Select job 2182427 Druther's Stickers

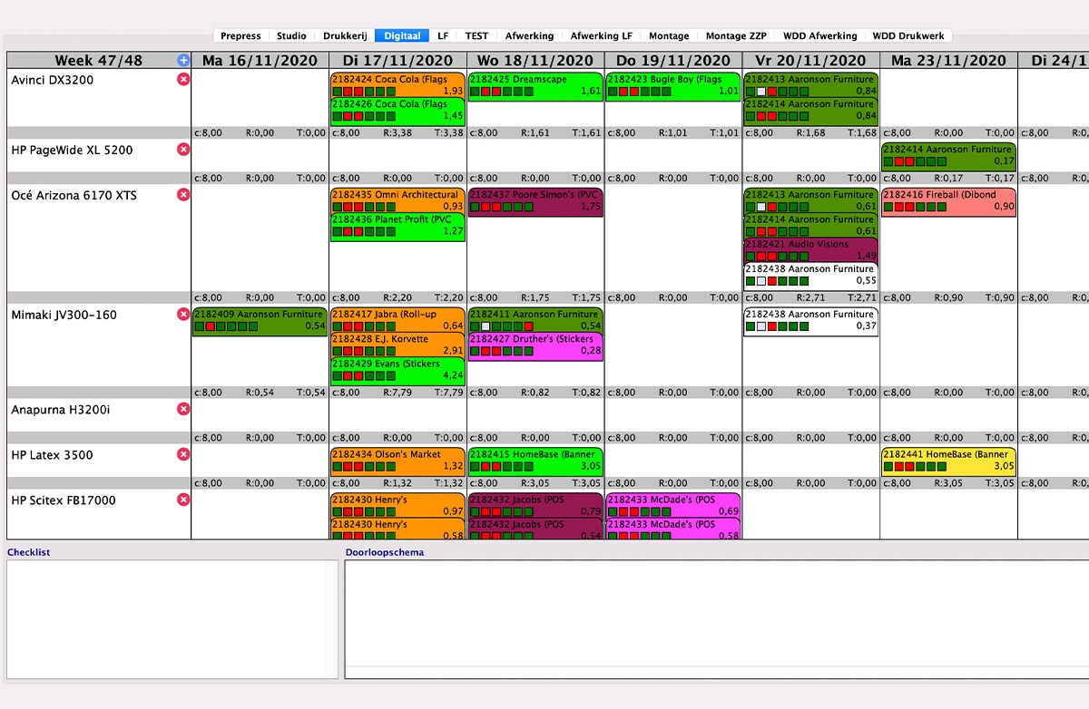pyautogui.click(x=535, y=345)
